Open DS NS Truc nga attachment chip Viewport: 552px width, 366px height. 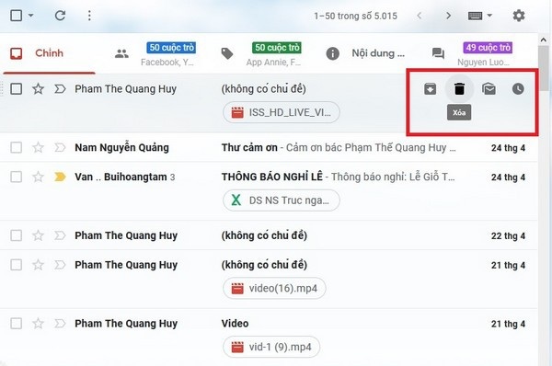tap(282, 200)
